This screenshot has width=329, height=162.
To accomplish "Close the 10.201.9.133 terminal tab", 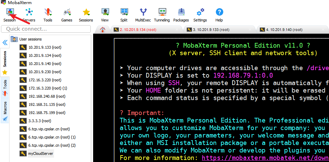I will click(250, 30).
